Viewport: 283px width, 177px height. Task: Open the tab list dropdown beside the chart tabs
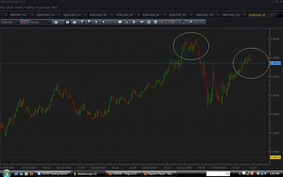275,15
